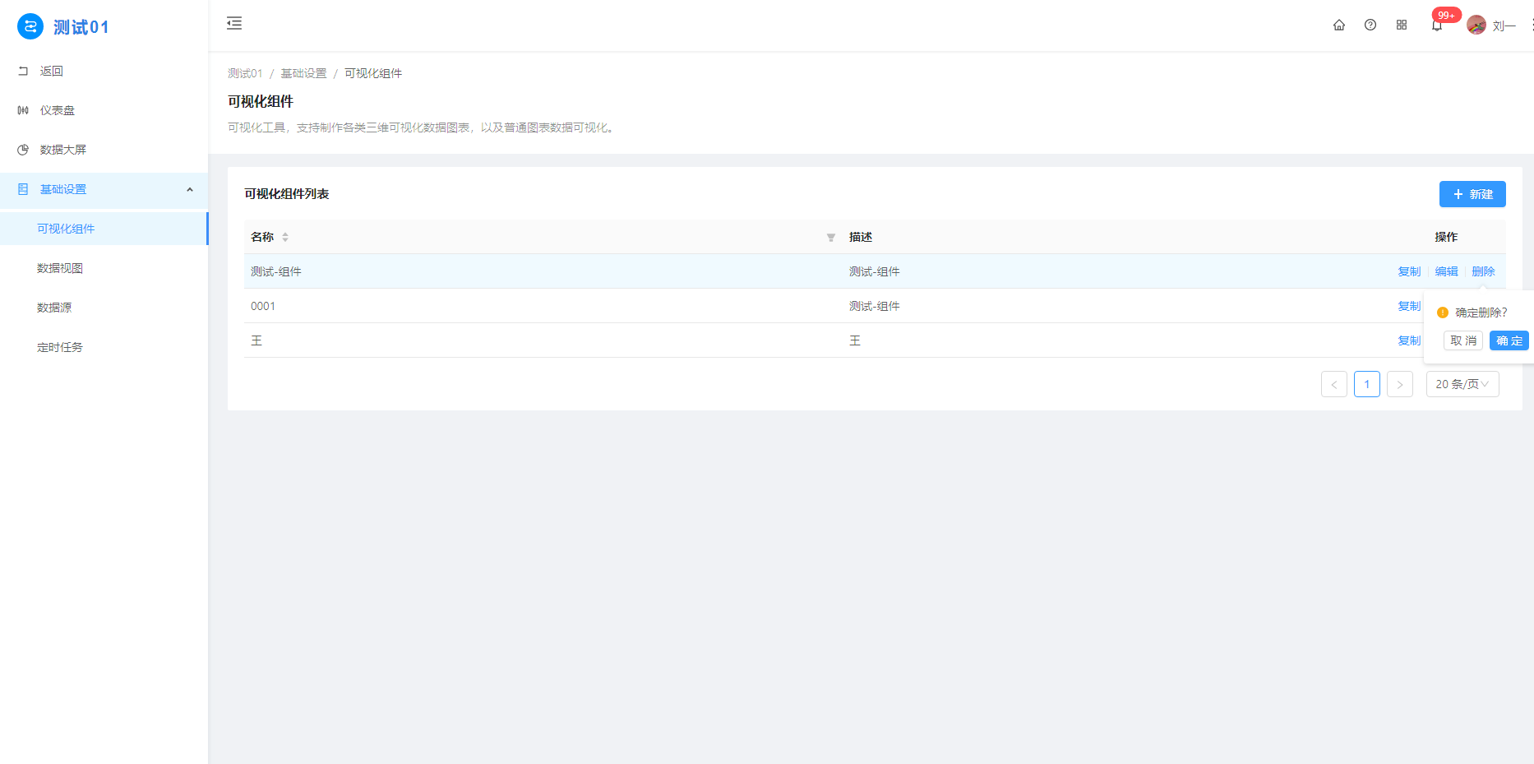Confirm deletion with the 确定 button
Image resolution: width=1534 pixels, height=764 pixels.
tap(1509, 340)
